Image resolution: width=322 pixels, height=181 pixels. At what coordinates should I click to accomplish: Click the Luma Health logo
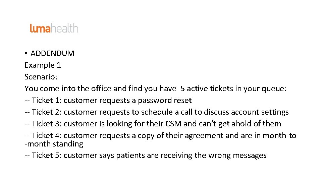tap(54, 28)
